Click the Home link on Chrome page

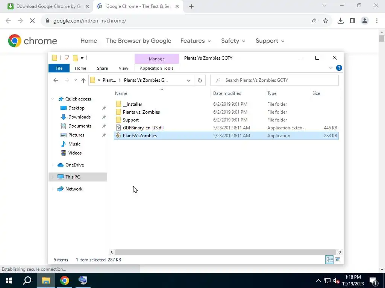(89, 40)
